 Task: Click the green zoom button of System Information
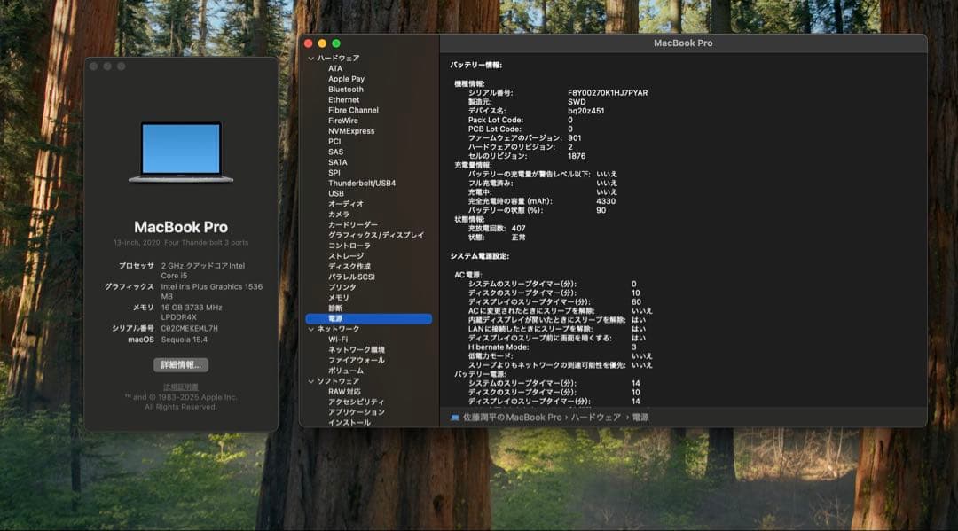336,43
